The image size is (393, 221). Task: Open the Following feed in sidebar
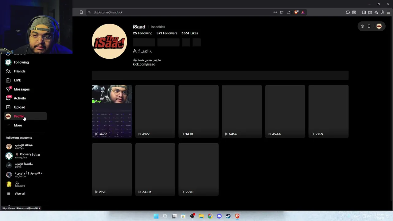click(21, 62)
